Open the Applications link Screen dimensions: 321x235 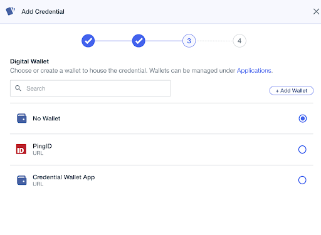pyautogui.click(x=254, y=71)
